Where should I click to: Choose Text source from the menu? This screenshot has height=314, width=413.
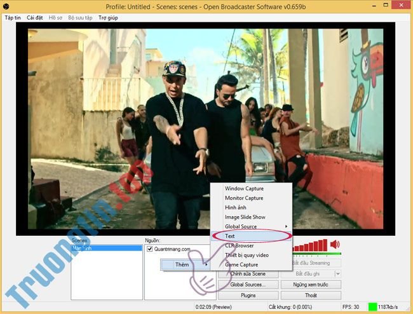tap(251, 236)
